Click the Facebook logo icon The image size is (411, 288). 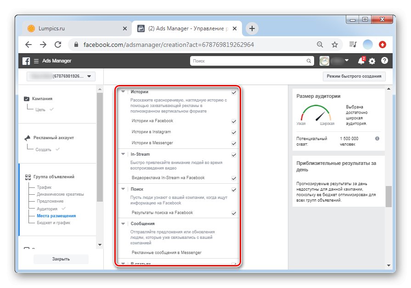point(26,61)
